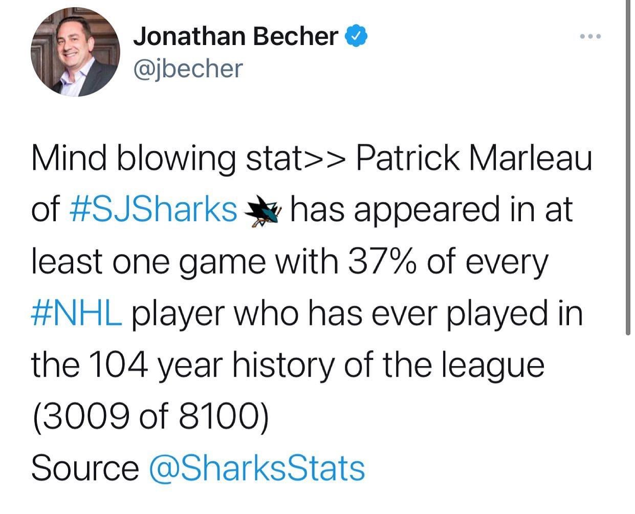
Task: Click the blue verified badge icon
Action: tap(356, 36)
